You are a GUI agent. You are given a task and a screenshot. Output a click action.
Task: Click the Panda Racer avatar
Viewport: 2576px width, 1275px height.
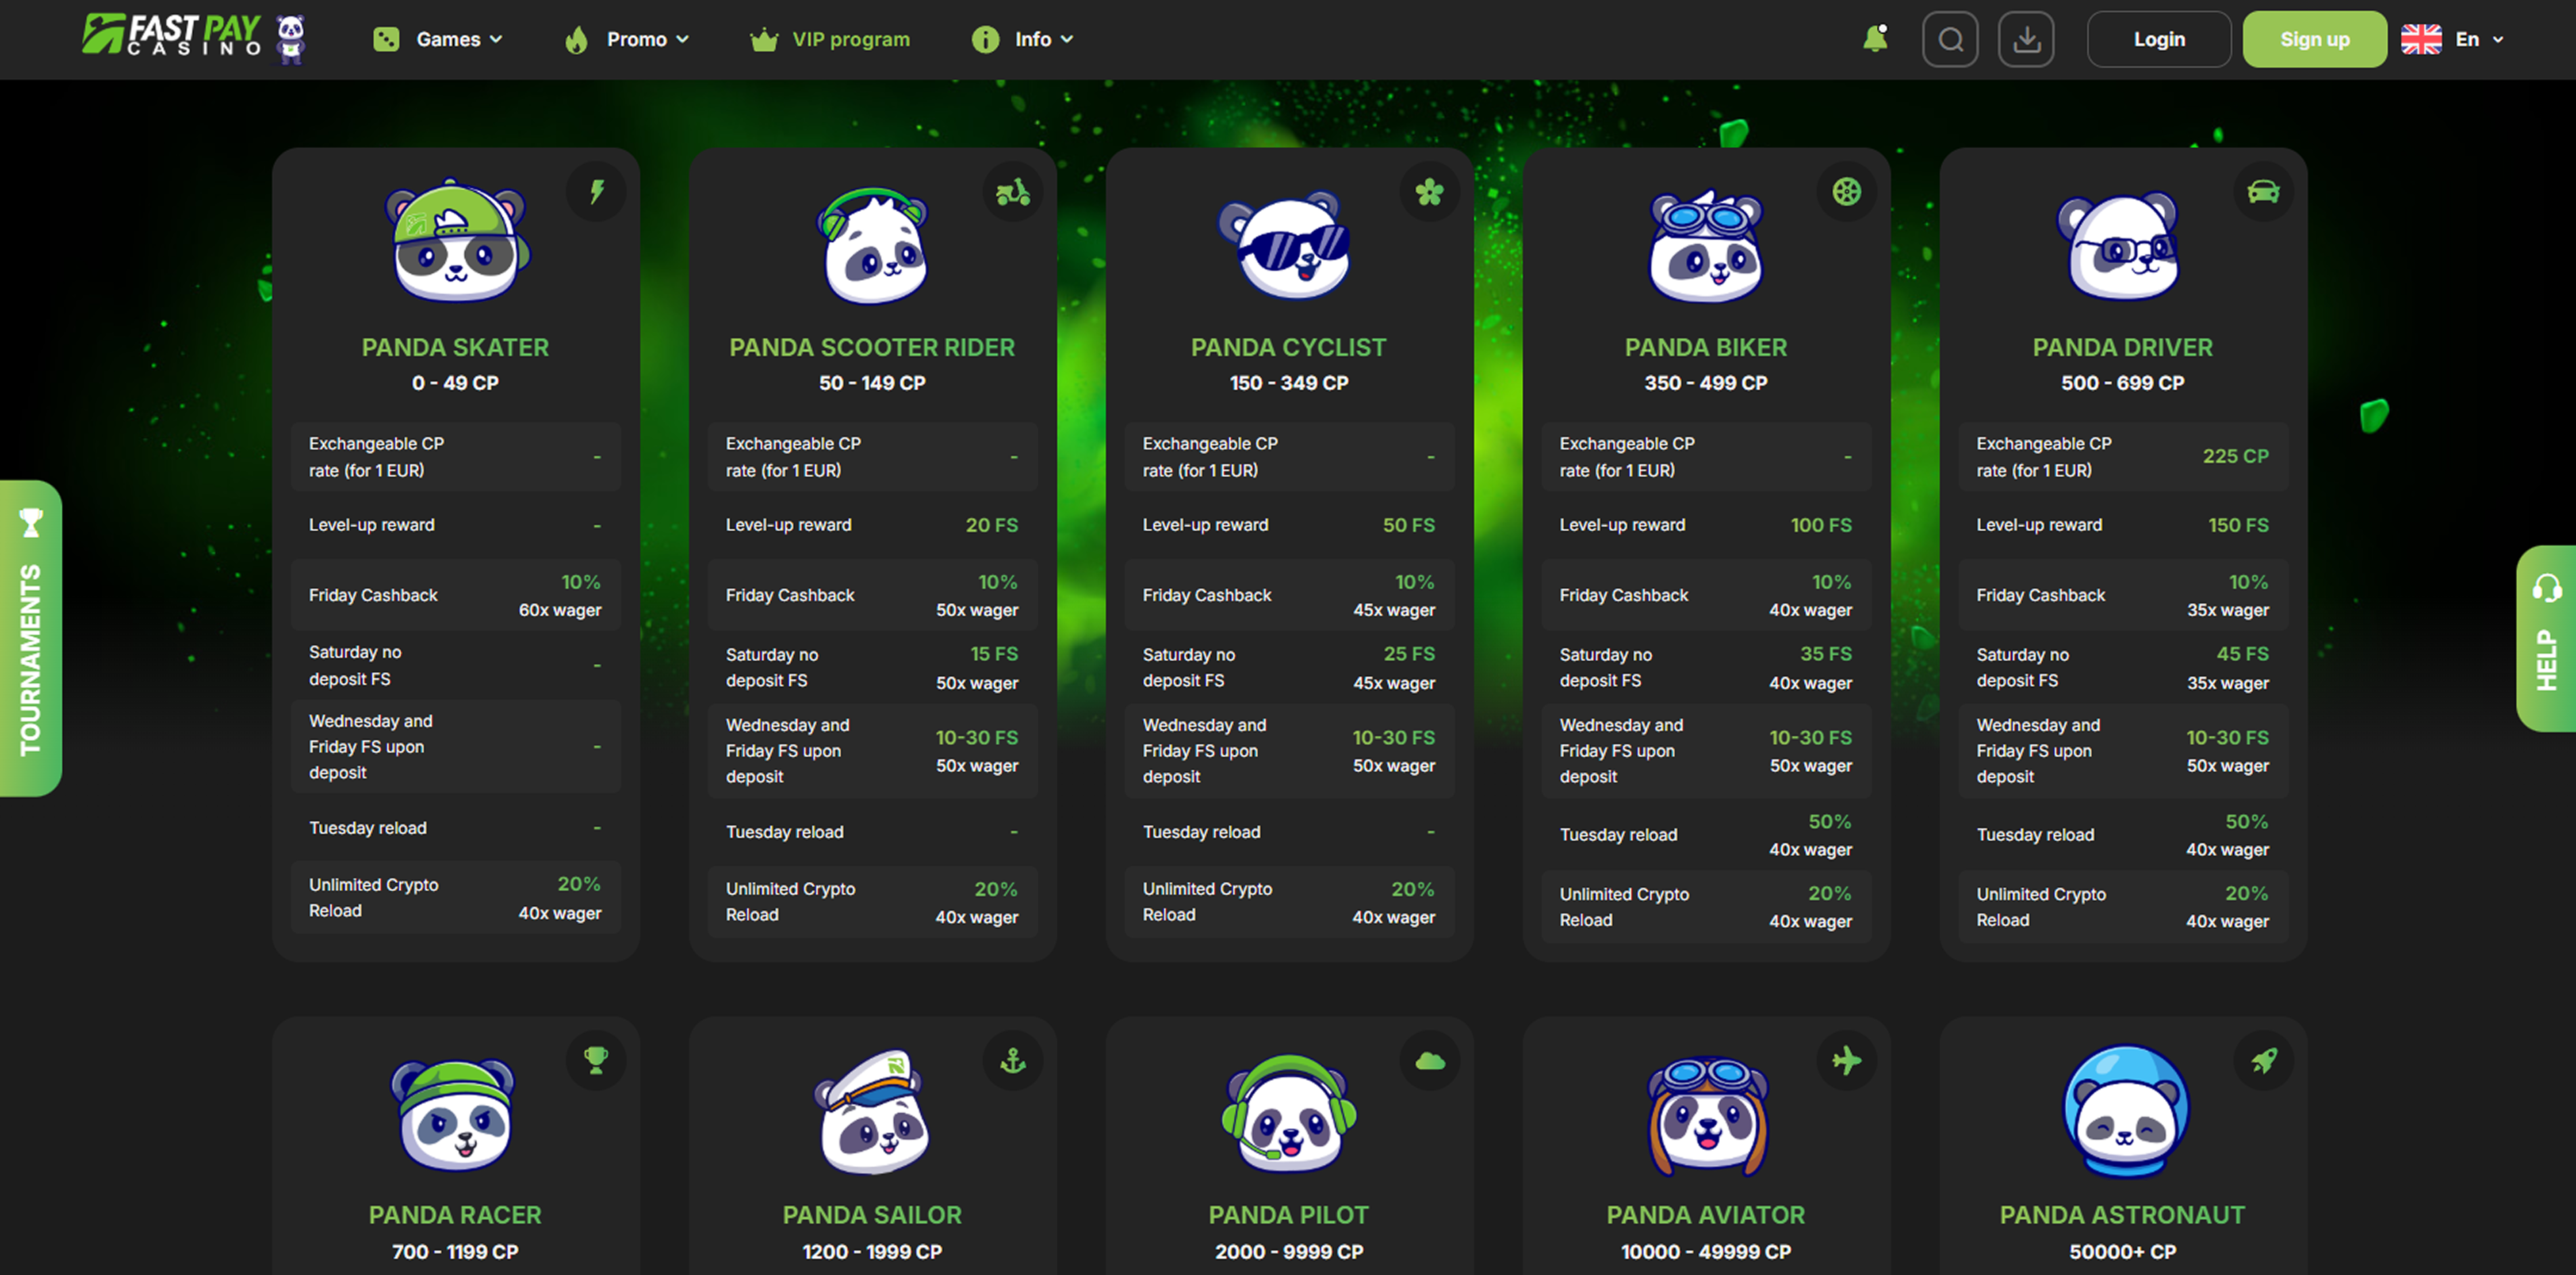[x=454, y=1115]
